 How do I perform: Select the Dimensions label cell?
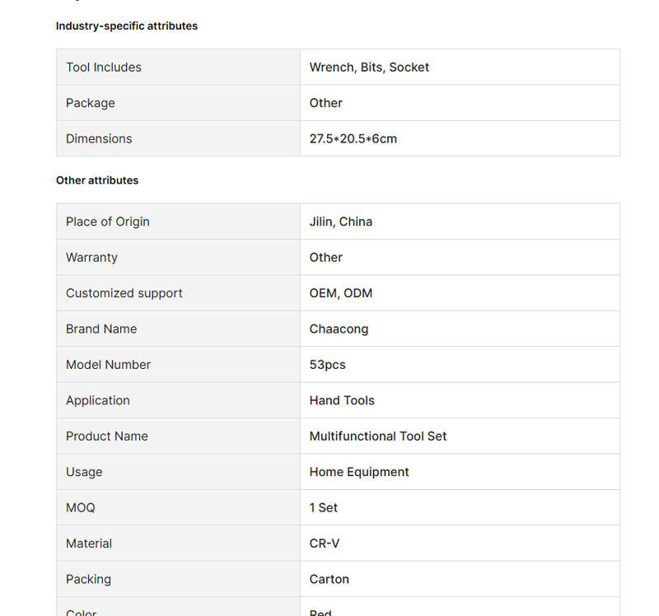[x=179, y=138]
